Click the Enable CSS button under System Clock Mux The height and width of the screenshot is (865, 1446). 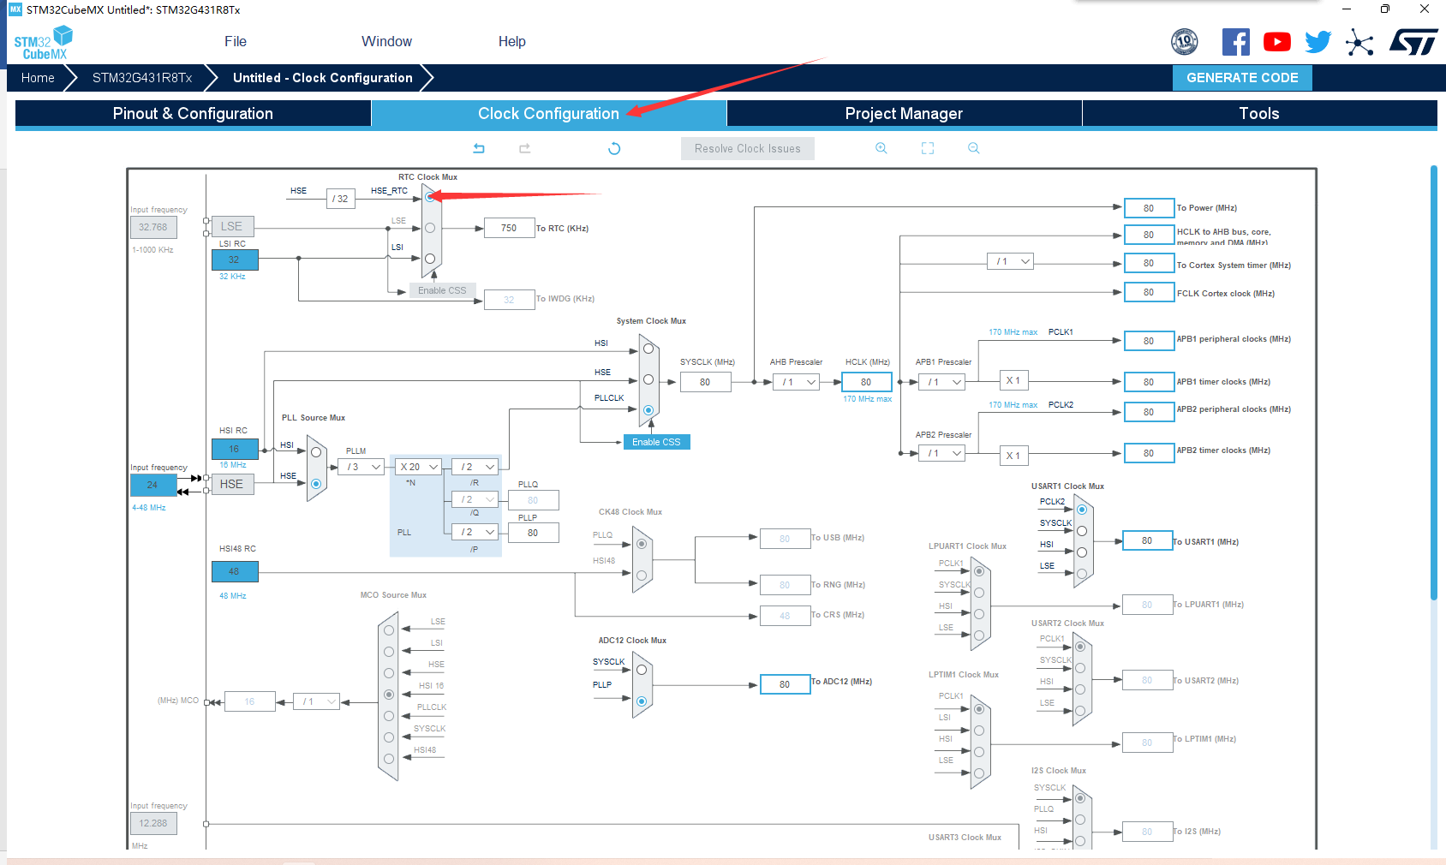pos(656,442)
